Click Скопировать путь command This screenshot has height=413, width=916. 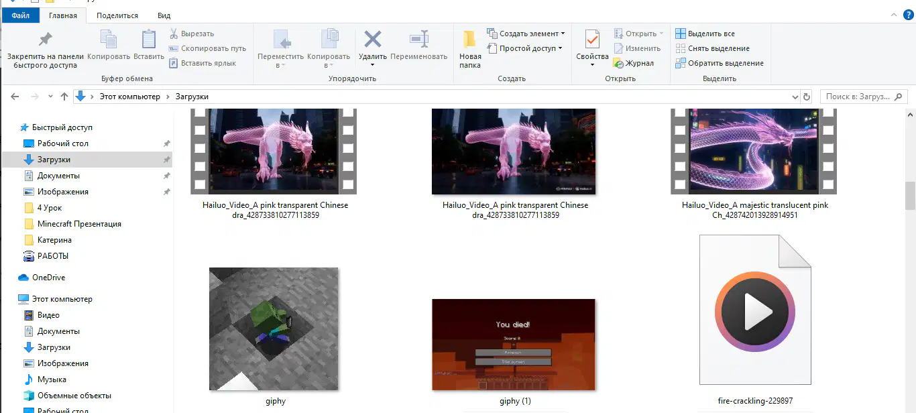pyautogui.click(x=208, y=48)
